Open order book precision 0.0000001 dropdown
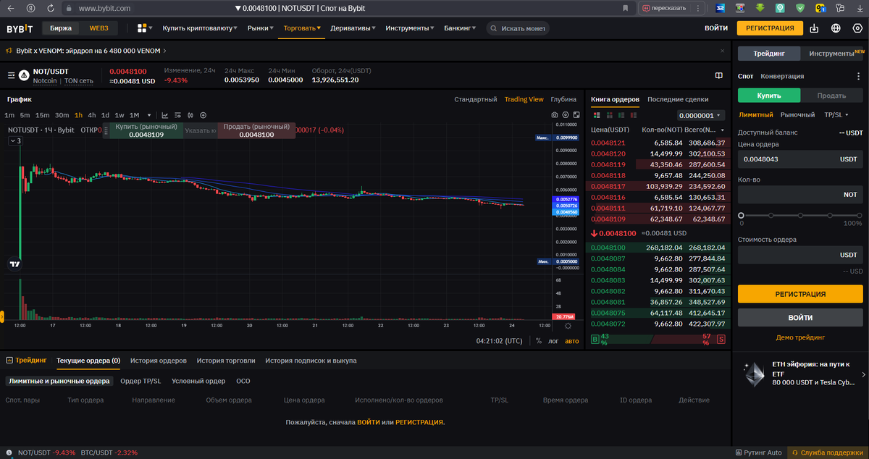This screenshot has width=869, height=459. 701,115
